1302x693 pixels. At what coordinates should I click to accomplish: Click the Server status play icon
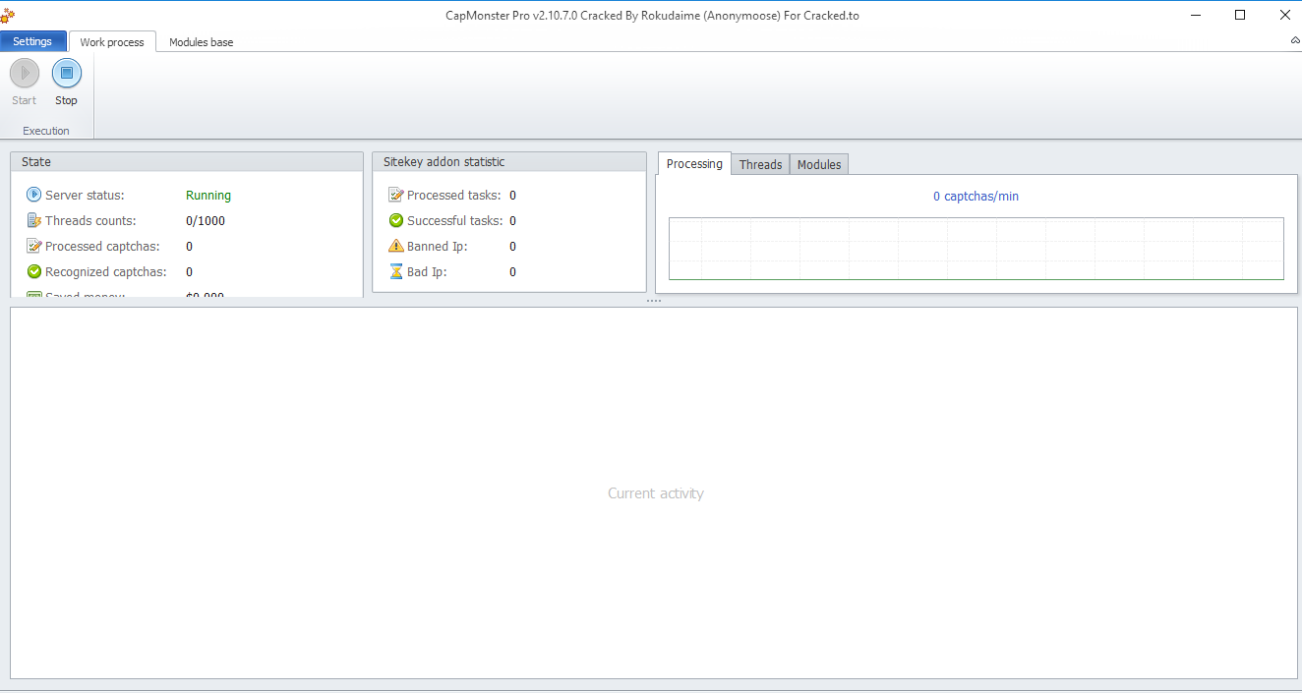pyautogui.click(x=34, y=195)
